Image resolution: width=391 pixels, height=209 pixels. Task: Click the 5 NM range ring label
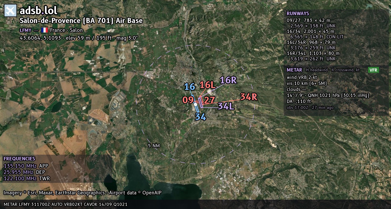tap(154, 146)
